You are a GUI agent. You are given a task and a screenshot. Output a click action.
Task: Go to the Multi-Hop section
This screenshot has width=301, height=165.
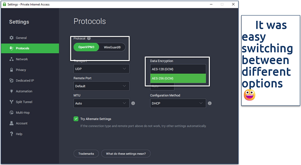[30, 112]
